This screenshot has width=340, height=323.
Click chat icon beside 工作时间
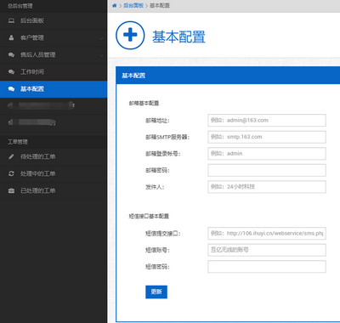point(11,72)
